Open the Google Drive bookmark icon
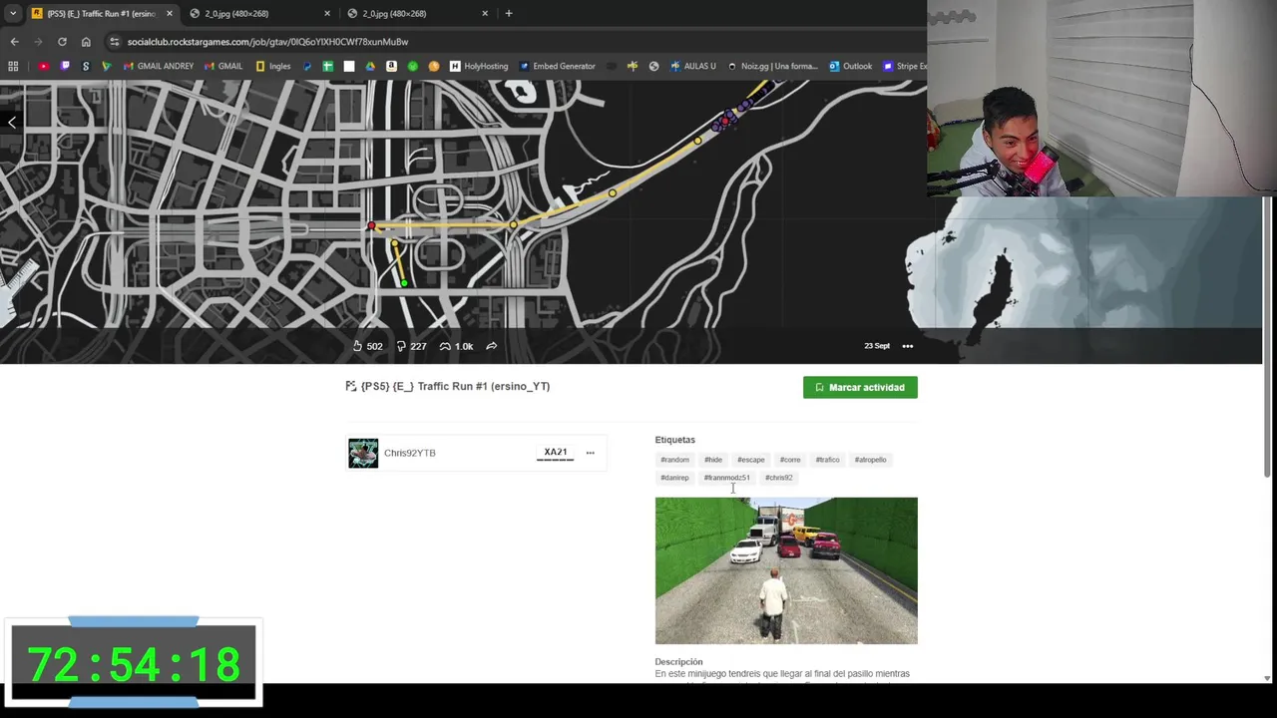The width and height of the screenshot is (1277, 718). [370, 66]
